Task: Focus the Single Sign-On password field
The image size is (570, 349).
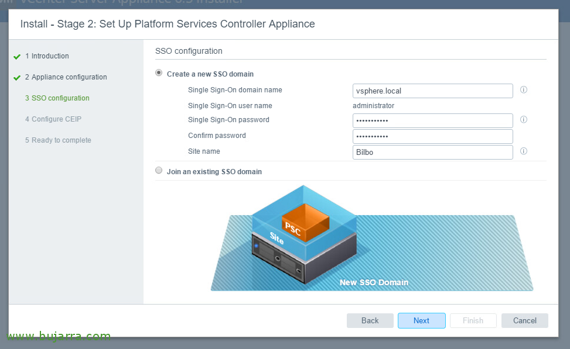Action: click(432, 121)
